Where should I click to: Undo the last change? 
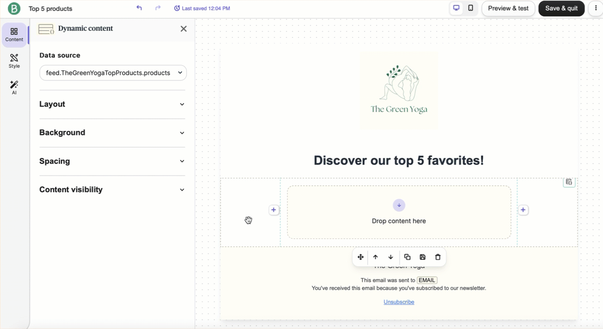tap(139, 8)
